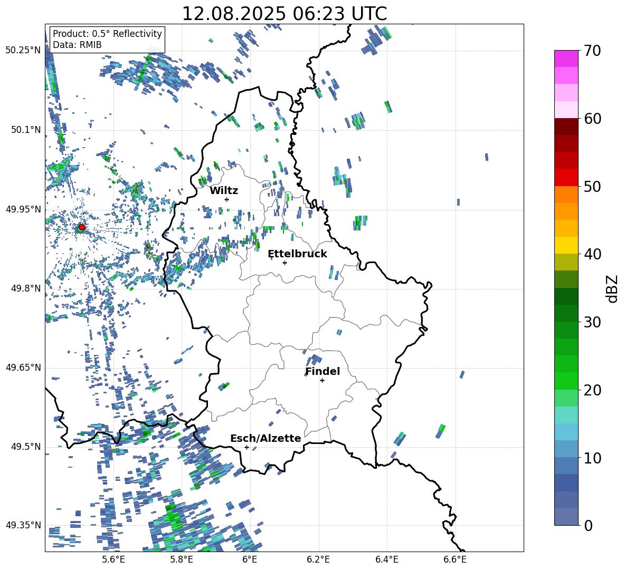Viewport: 625px width, 570px height.
Task: Click the 40 colorbar tick label
Action: coord(593,254)
